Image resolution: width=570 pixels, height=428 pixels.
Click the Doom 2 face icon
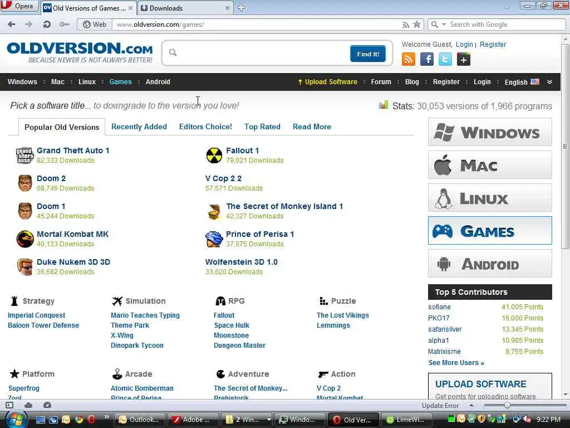tap(24, 183)
